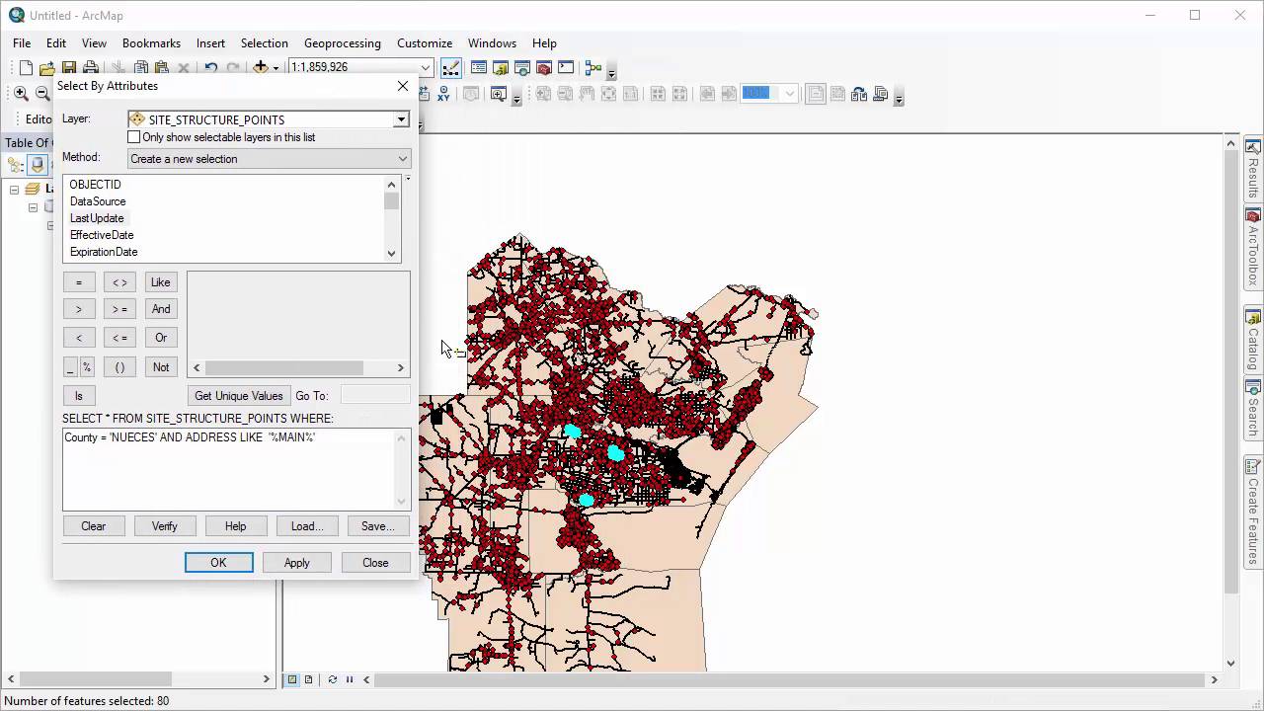This screenshot has height=711, width=1264.
Task: Open the ArcToolbox side tab
Action: coord(1253,247)
